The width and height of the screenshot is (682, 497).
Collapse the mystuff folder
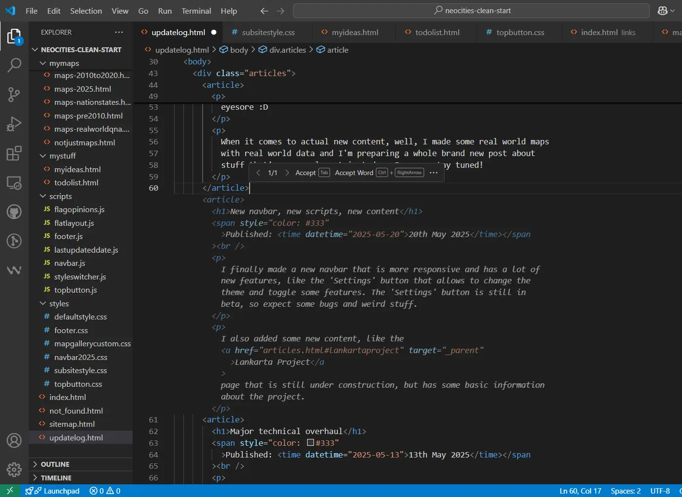[x=43, y=156]
